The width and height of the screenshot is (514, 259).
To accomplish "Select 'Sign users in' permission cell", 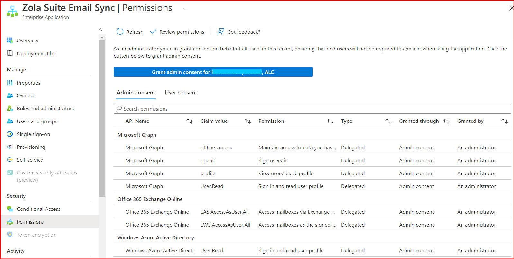I will pyautogui.click(x=273, y=160).
